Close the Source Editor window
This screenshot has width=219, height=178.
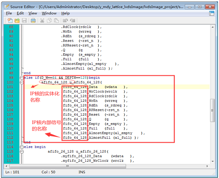pyautogui.click(x=210, y=7)
